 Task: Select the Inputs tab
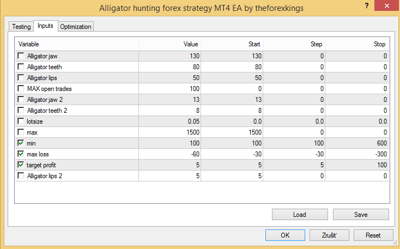pyautogui.click(x=45, y=26)
